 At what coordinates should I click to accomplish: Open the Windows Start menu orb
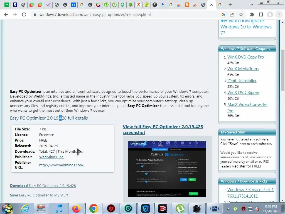(7, 208)
